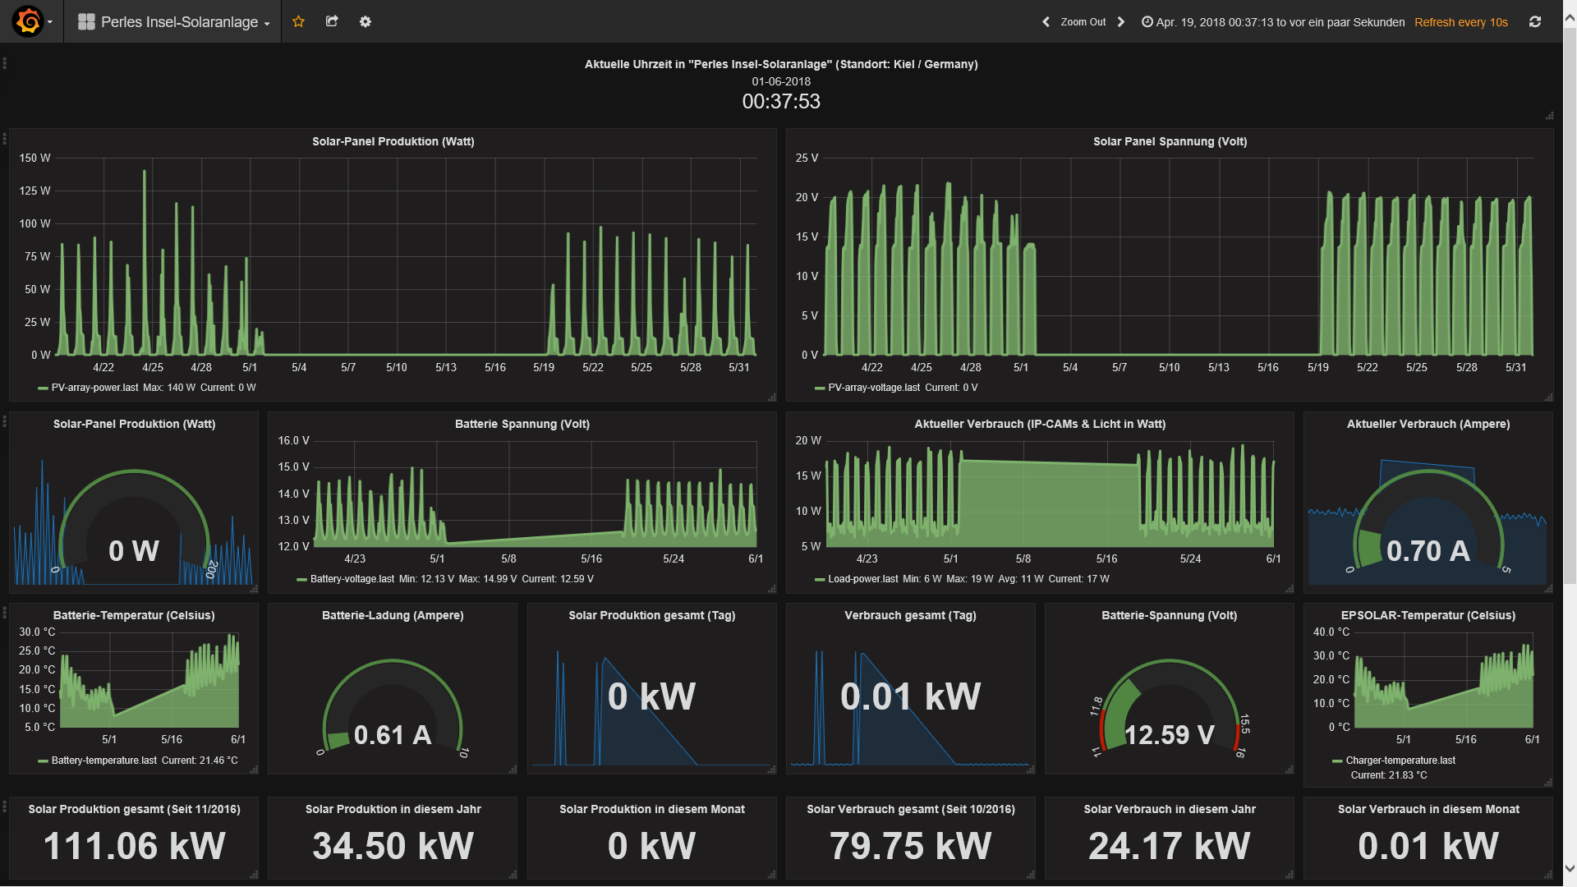Click Load-power.last legend color swatch
This screenshot has width=1577, height=887.
coord(820,580)
